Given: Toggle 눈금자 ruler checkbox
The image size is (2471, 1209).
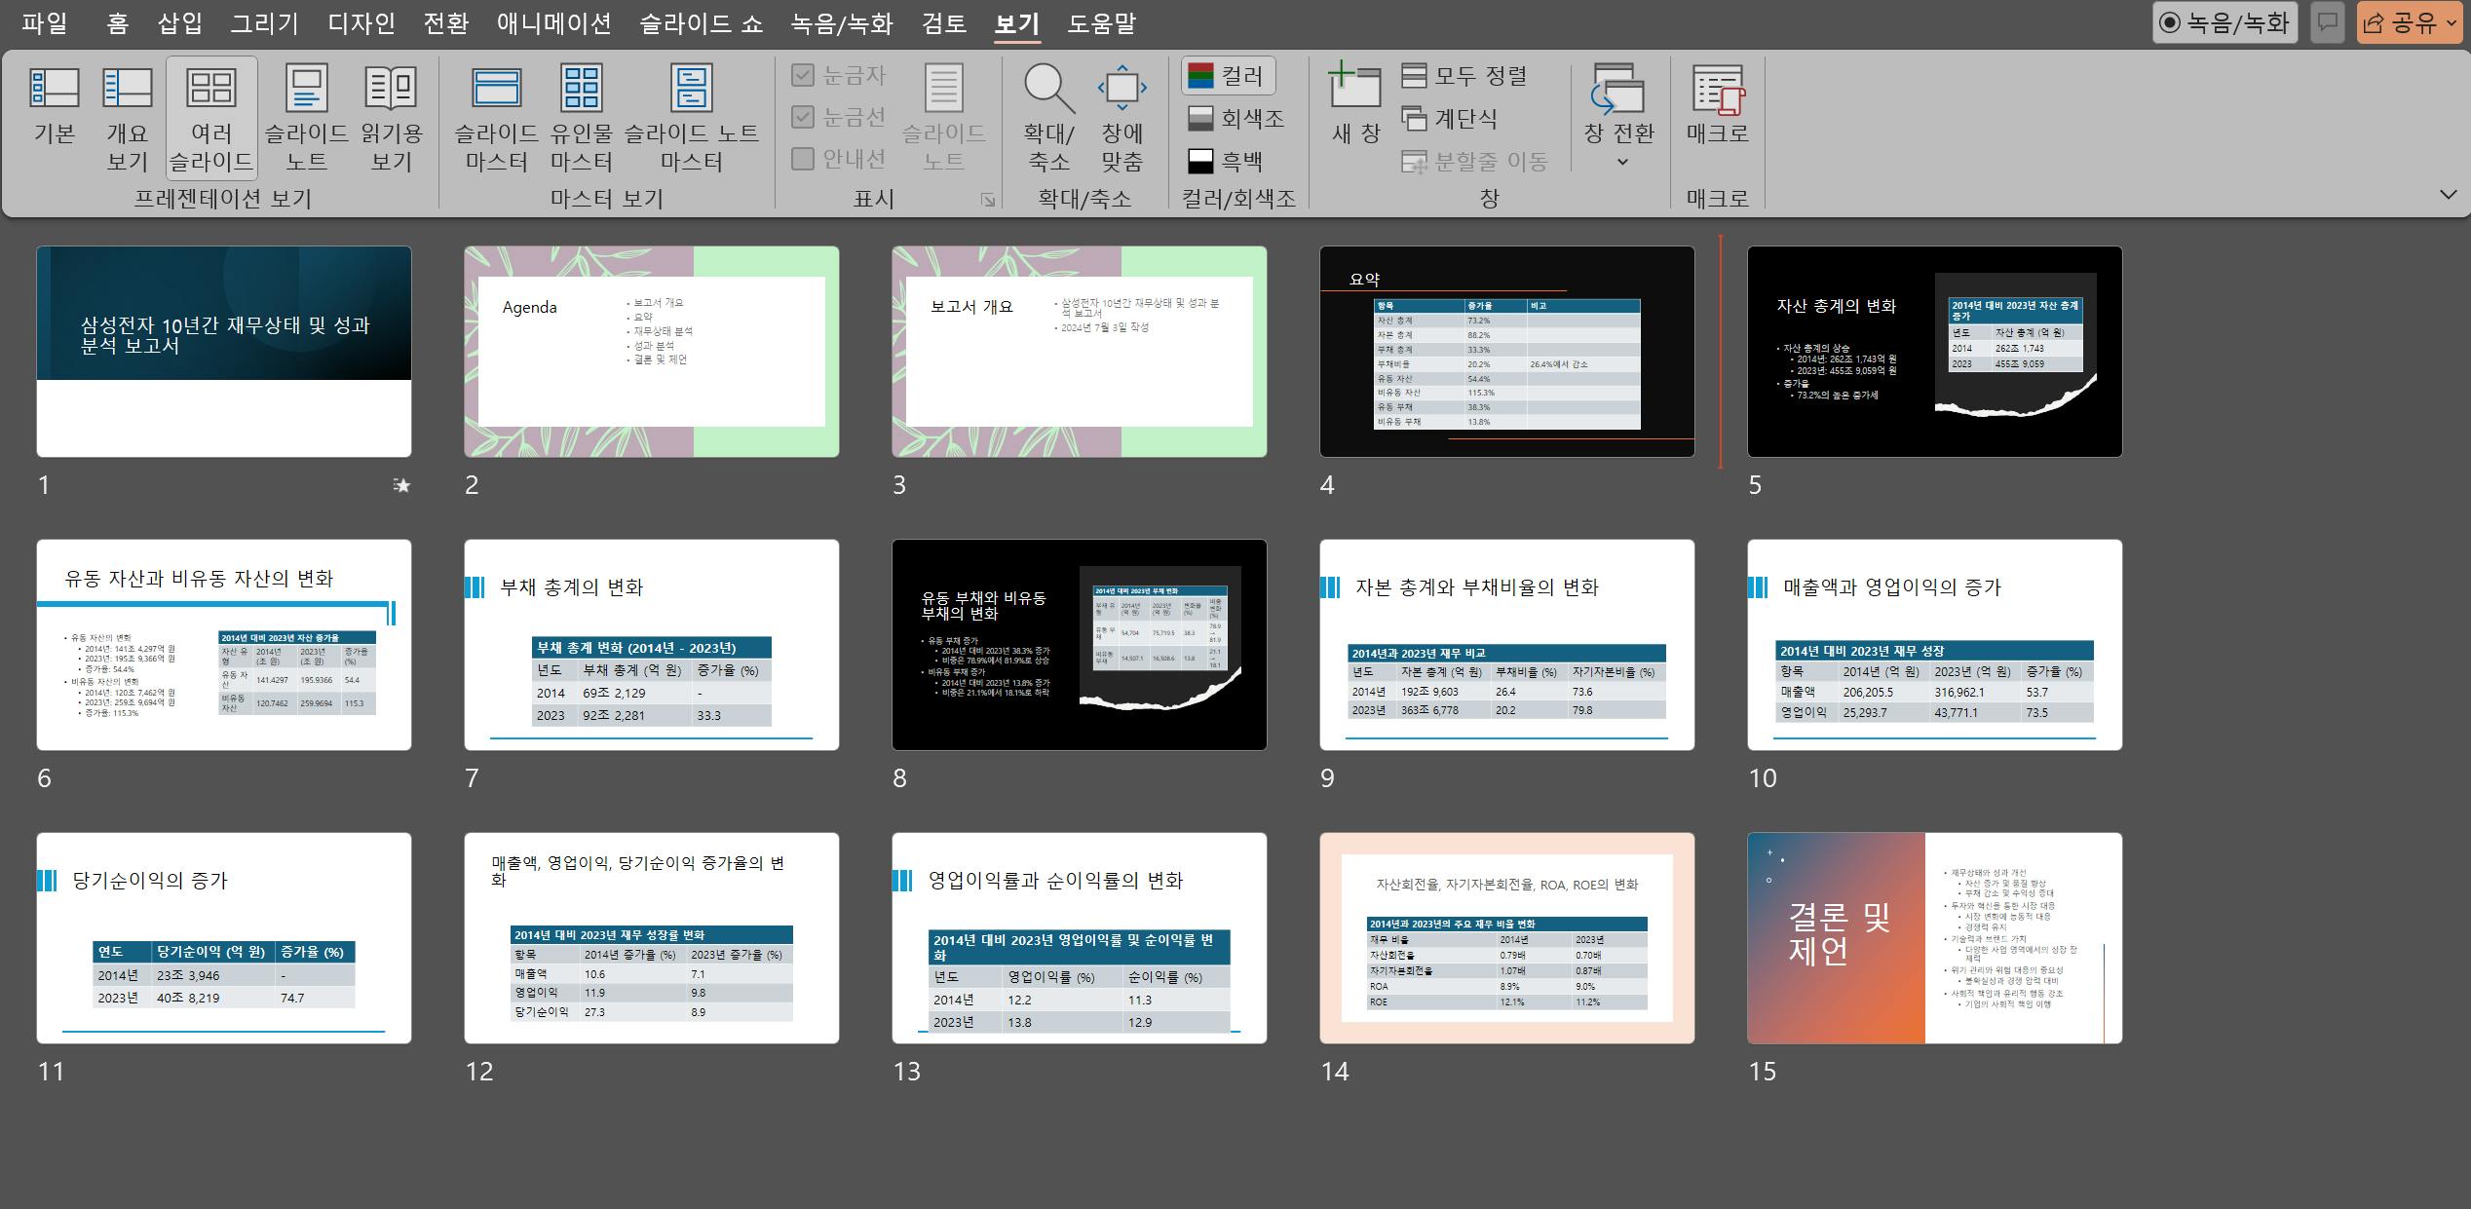Looking at the screenshot, I should click(x=803, y=75).
